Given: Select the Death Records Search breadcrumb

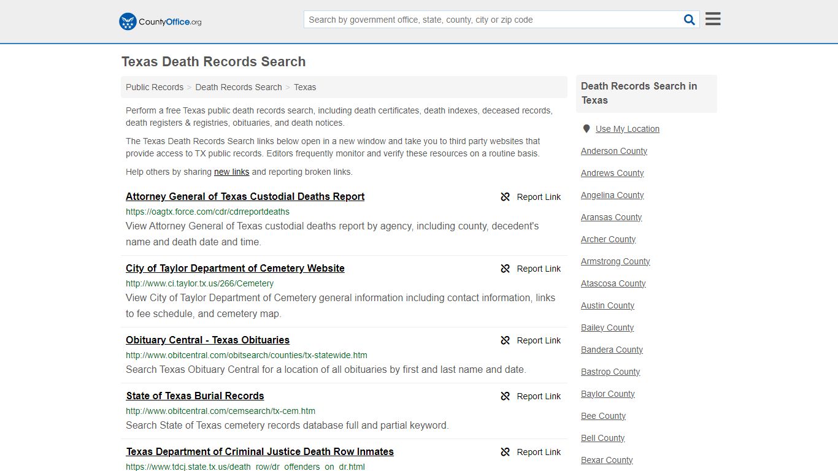Looking at the screenshot, I should tap(238, 87).
